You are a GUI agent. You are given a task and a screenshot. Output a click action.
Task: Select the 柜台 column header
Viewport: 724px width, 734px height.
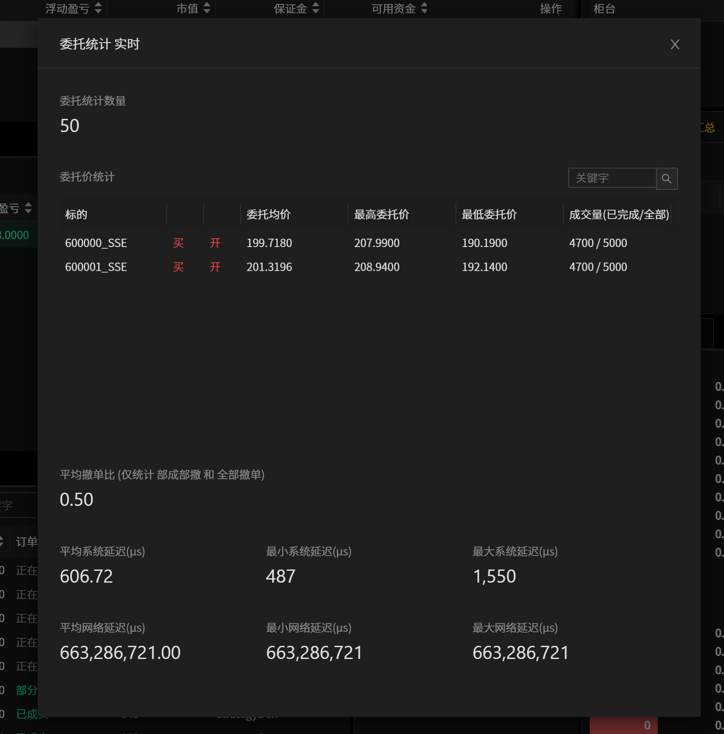605,8
